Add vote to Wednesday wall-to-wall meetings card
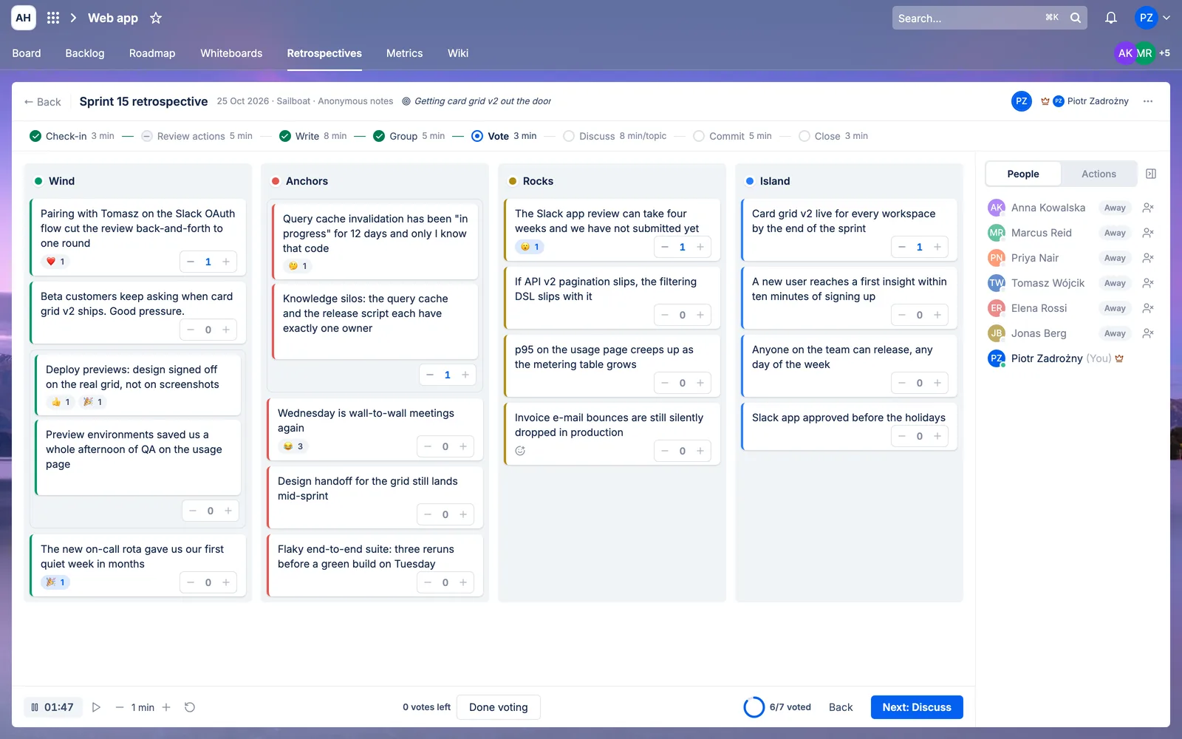Image resolution: width=1182 pixels, height=739 pixels. (463, 446)
